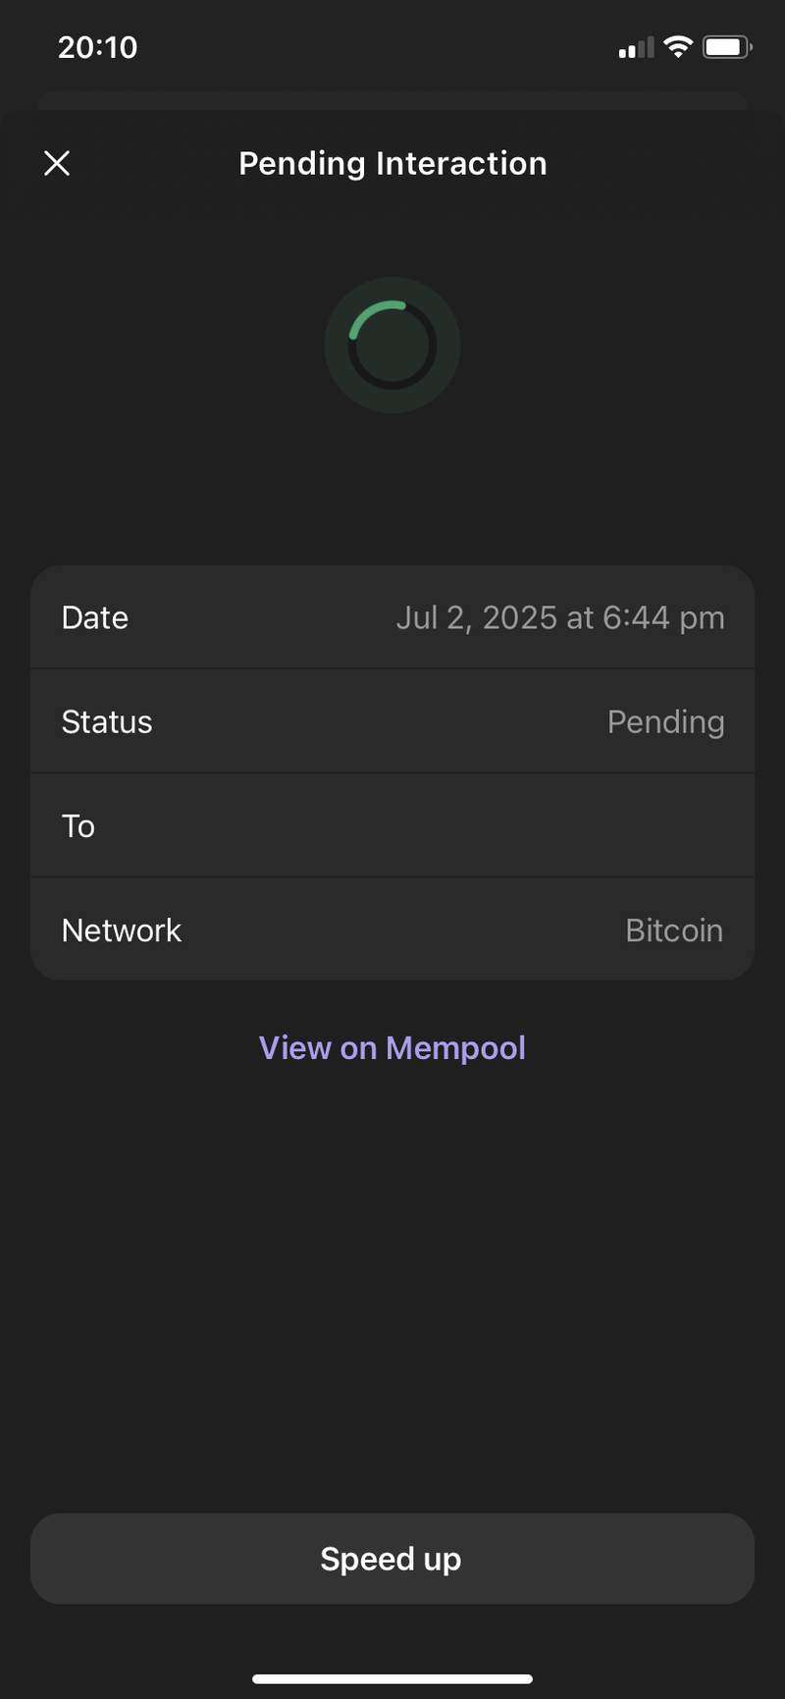This screenshot has height=1699, width=785.
Task: Tap the 20:10 clock in status bar
Action: click(x=97, y=47)
